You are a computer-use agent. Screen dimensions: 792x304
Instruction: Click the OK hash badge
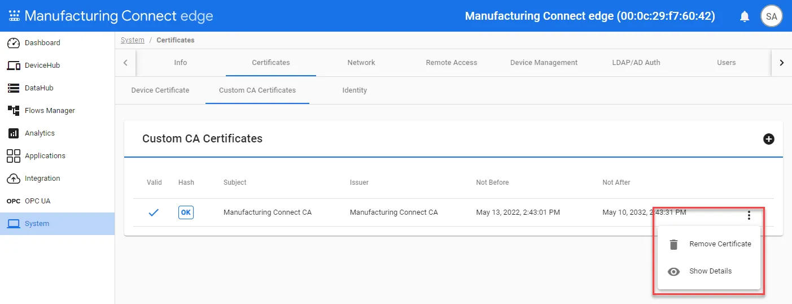tap(186, 212)
